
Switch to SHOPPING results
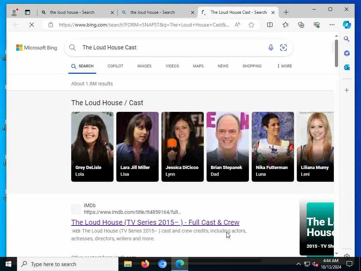(252, 66)
